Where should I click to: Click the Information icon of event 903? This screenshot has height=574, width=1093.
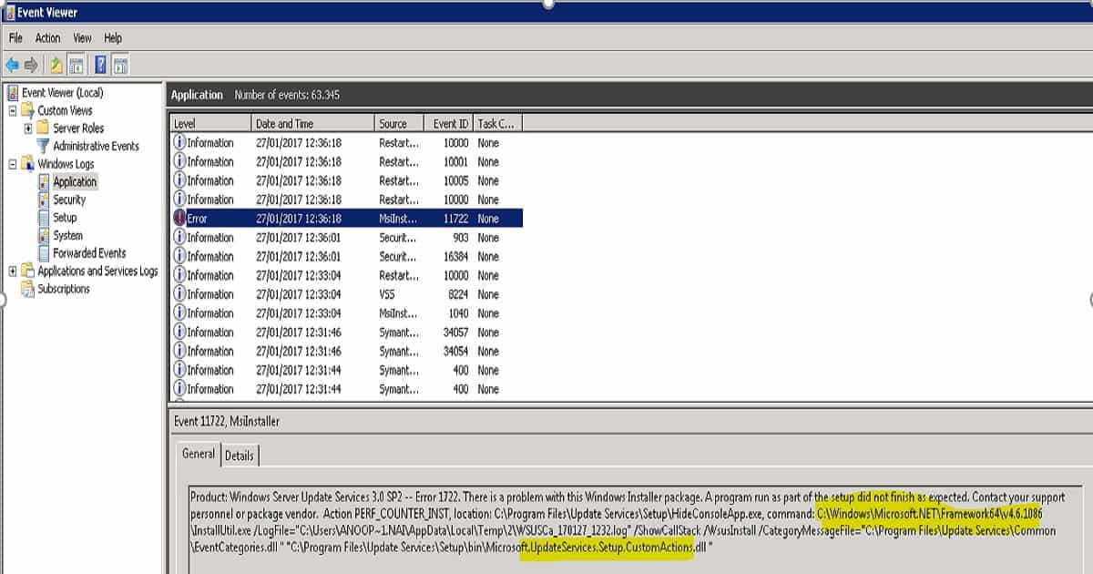tap(179, 238)
